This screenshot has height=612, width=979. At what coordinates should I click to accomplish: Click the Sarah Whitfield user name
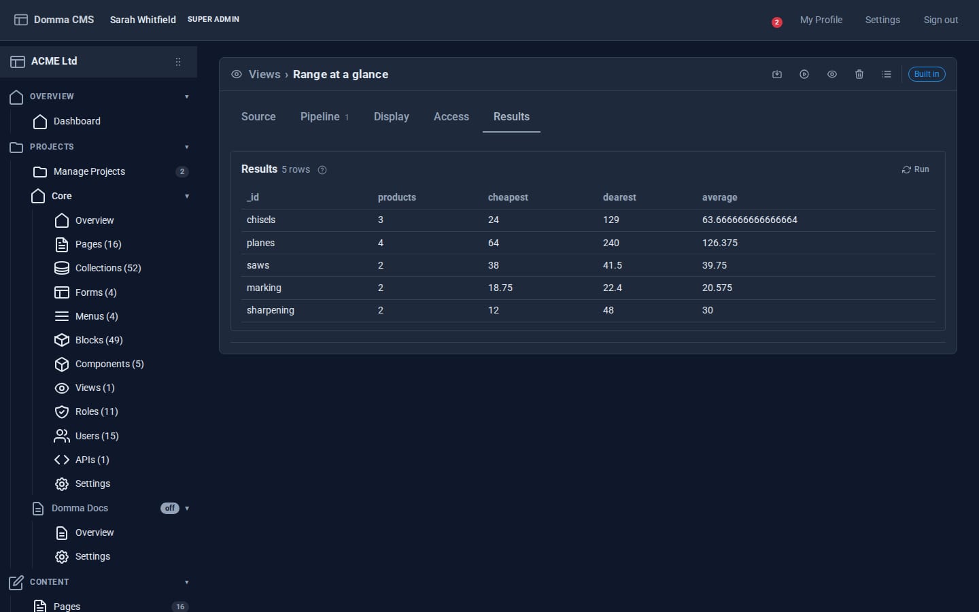143,20
